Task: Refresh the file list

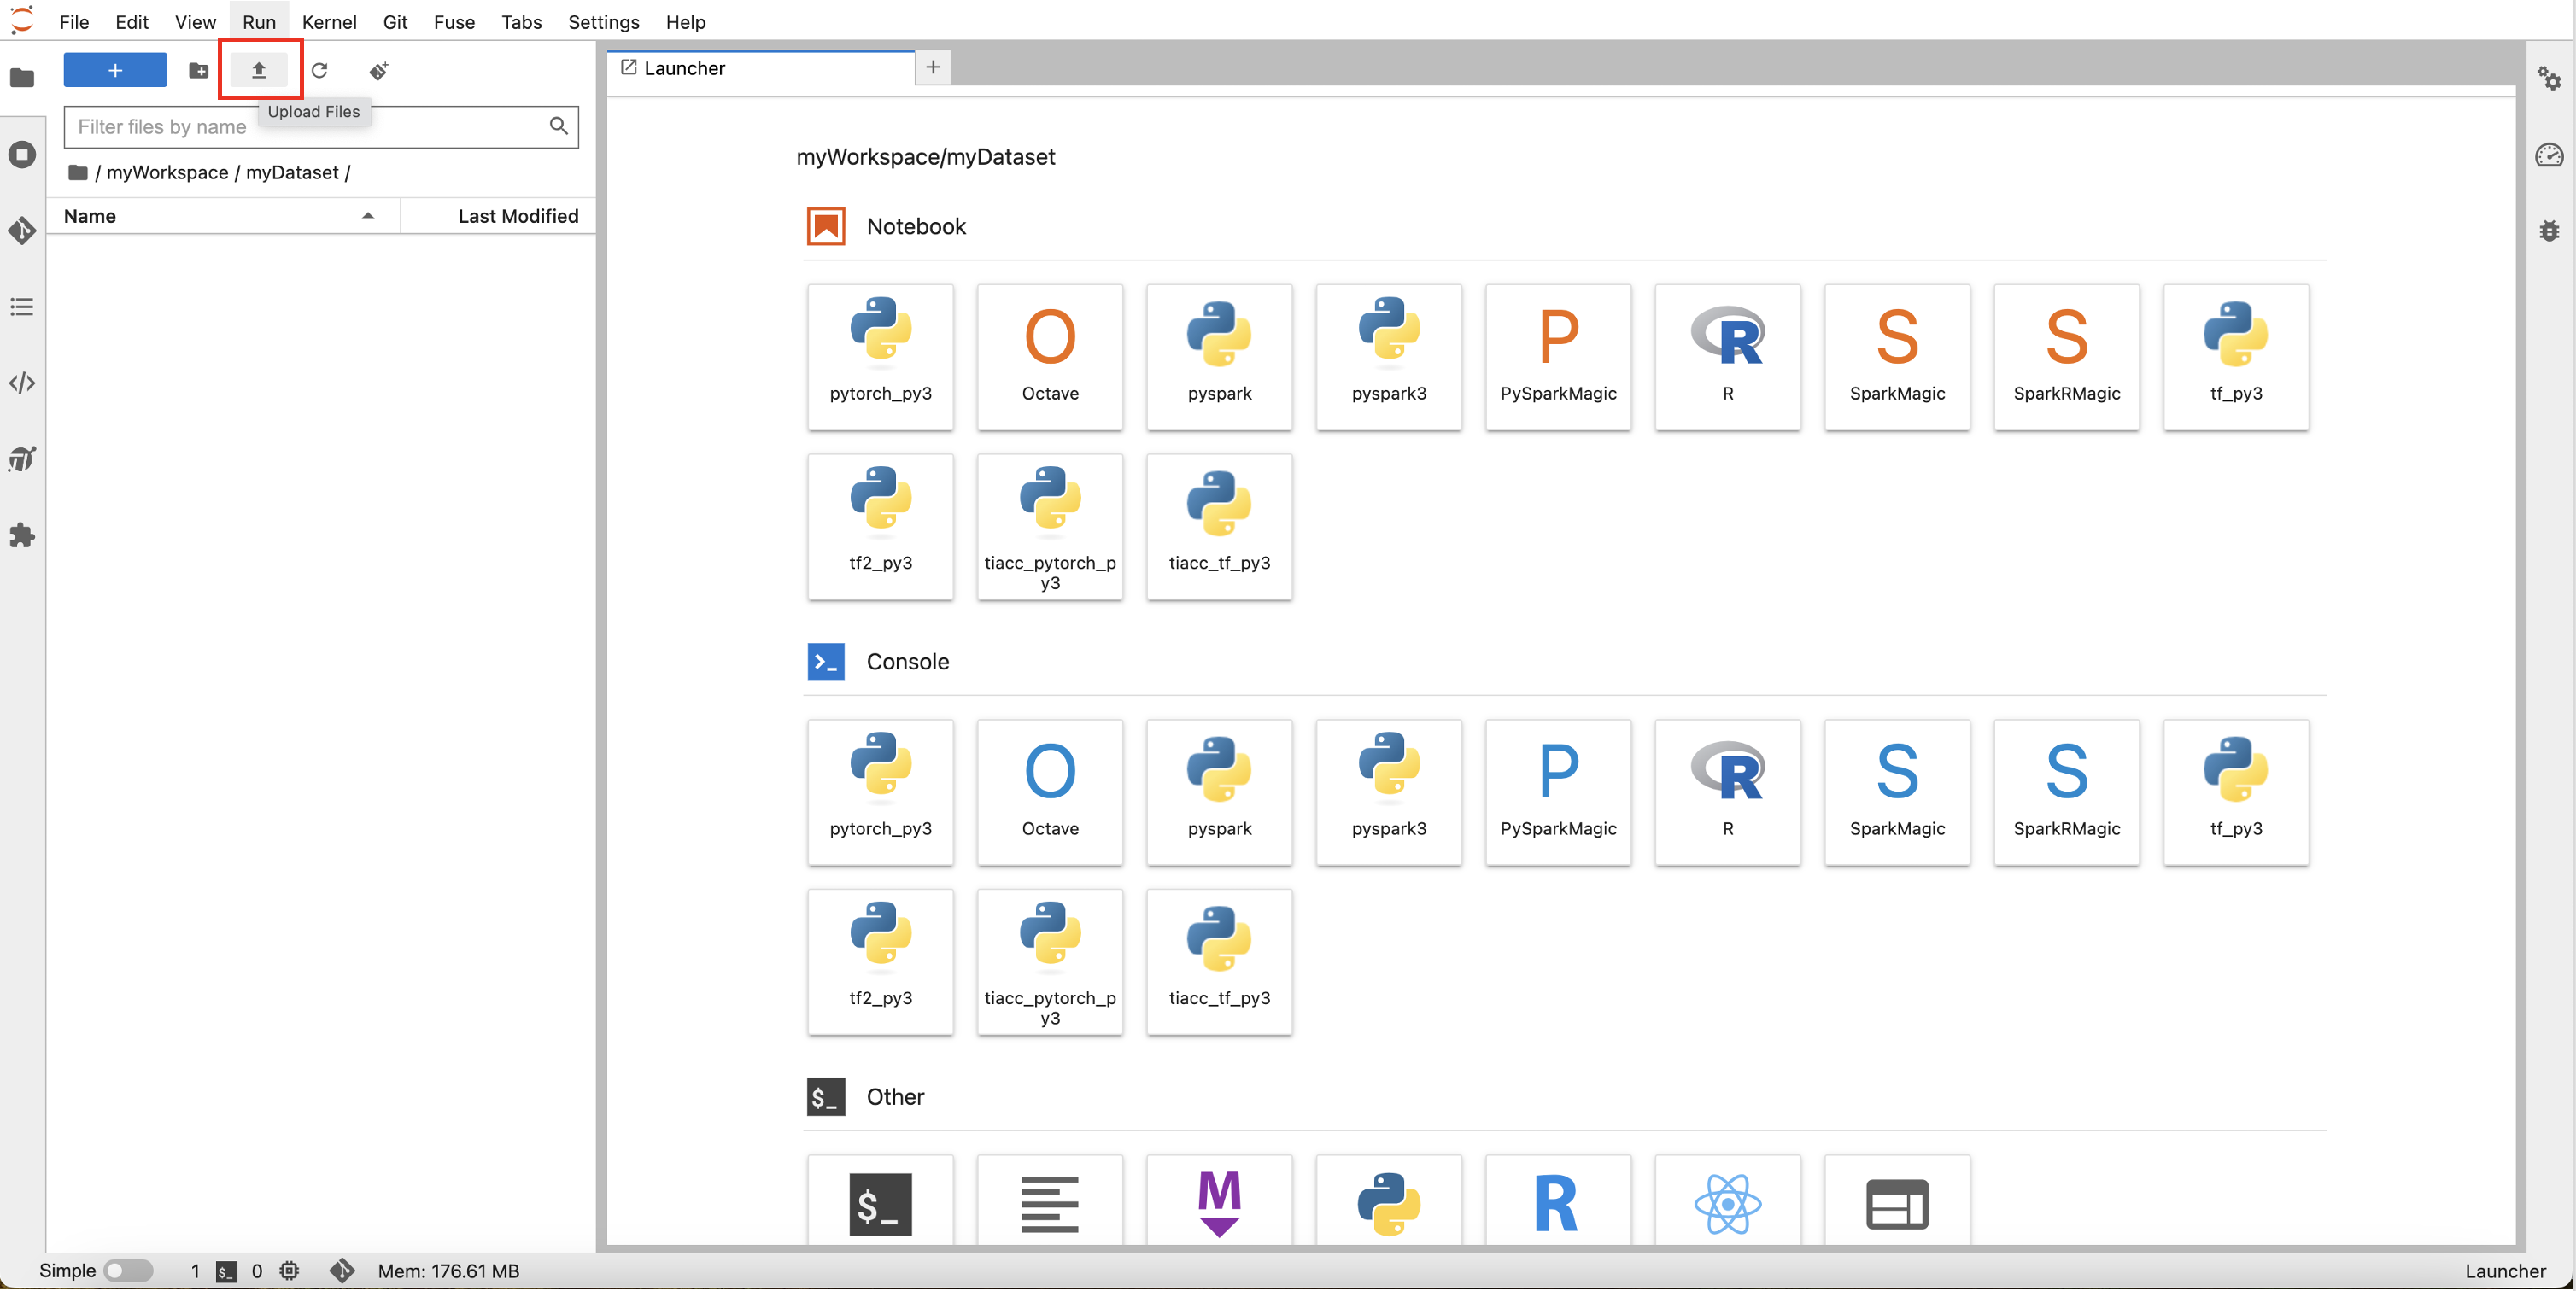Action: click(x=319, y=70)
